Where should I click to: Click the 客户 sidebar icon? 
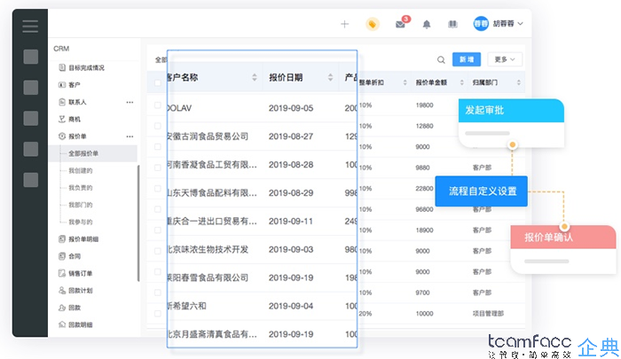pos(62,85)
